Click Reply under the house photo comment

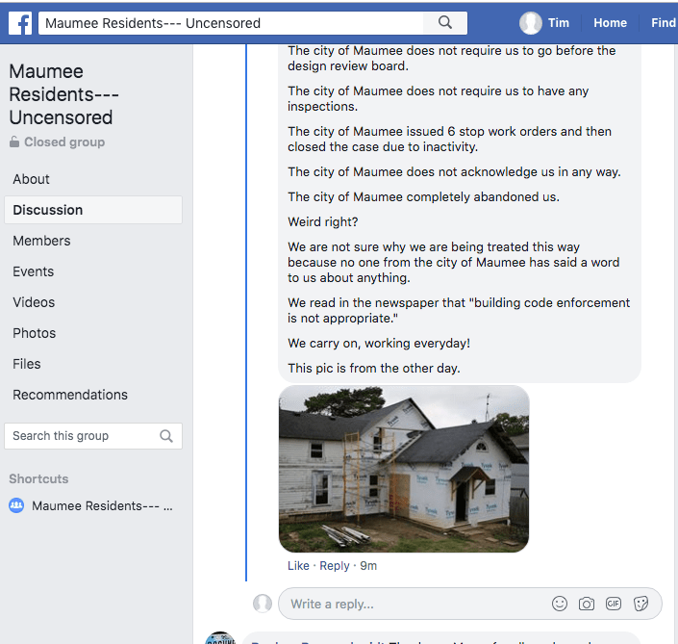[335, 566]
